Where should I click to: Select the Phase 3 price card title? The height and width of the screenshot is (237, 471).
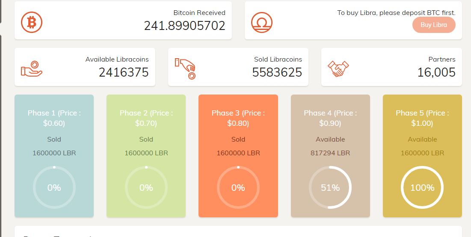[238, 118]
